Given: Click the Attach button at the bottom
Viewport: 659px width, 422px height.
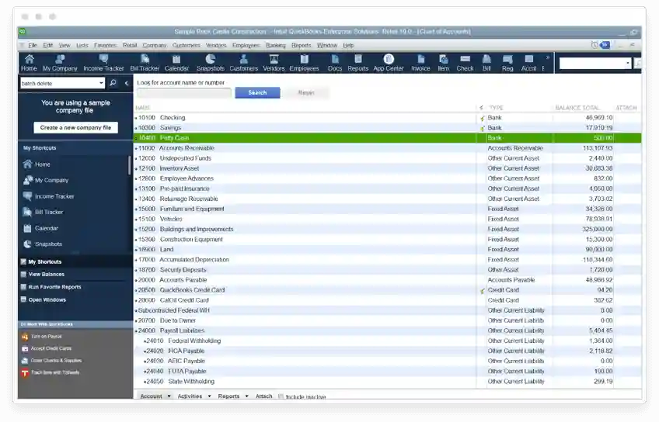Looking at the screenshot, I should (x=264, y=396).
